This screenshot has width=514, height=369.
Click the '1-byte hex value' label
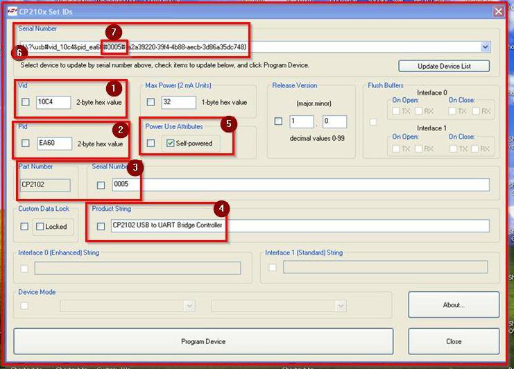[224, 102]
